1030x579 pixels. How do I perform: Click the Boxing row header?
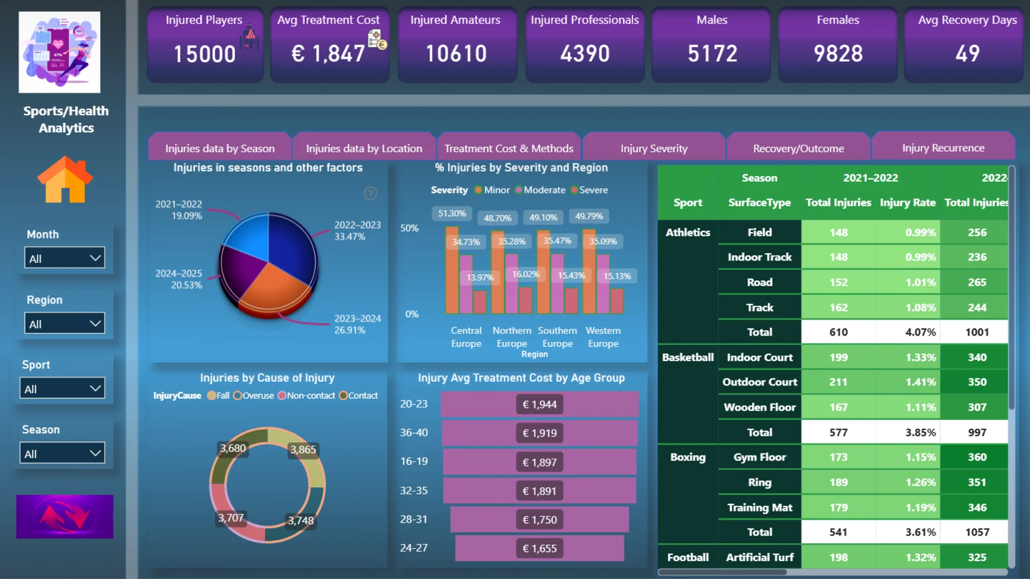[688, 457]
